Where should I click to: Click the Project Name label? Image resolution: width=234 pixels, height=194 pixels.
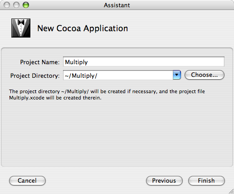click(x=40, y=62)
